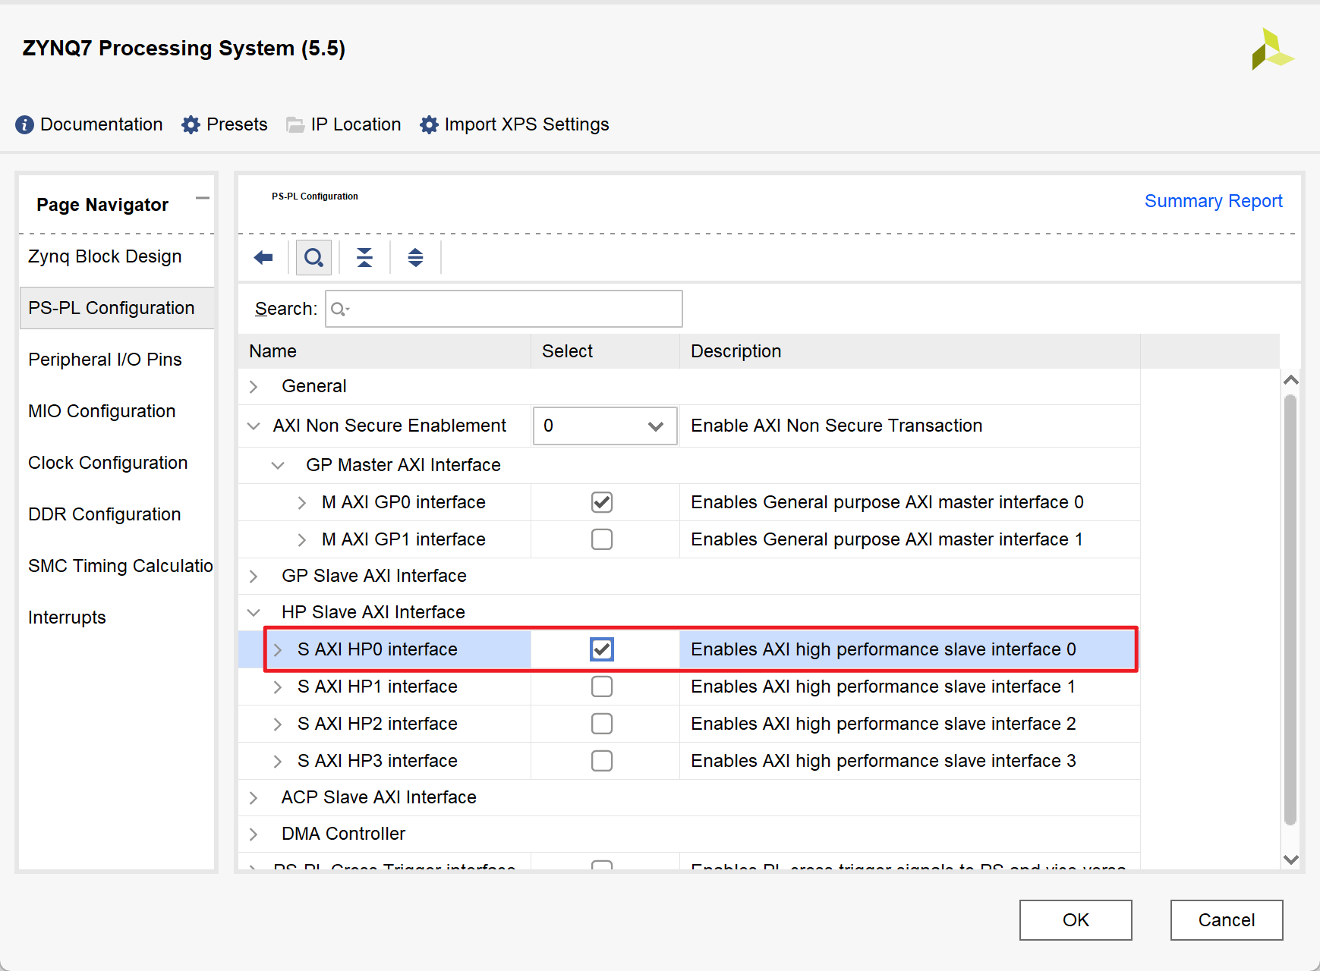This screenshot has width=1320, height=971.
Task: Open the AXI Non Secure Enablement dropdown
Action: (x=605, y=426)
